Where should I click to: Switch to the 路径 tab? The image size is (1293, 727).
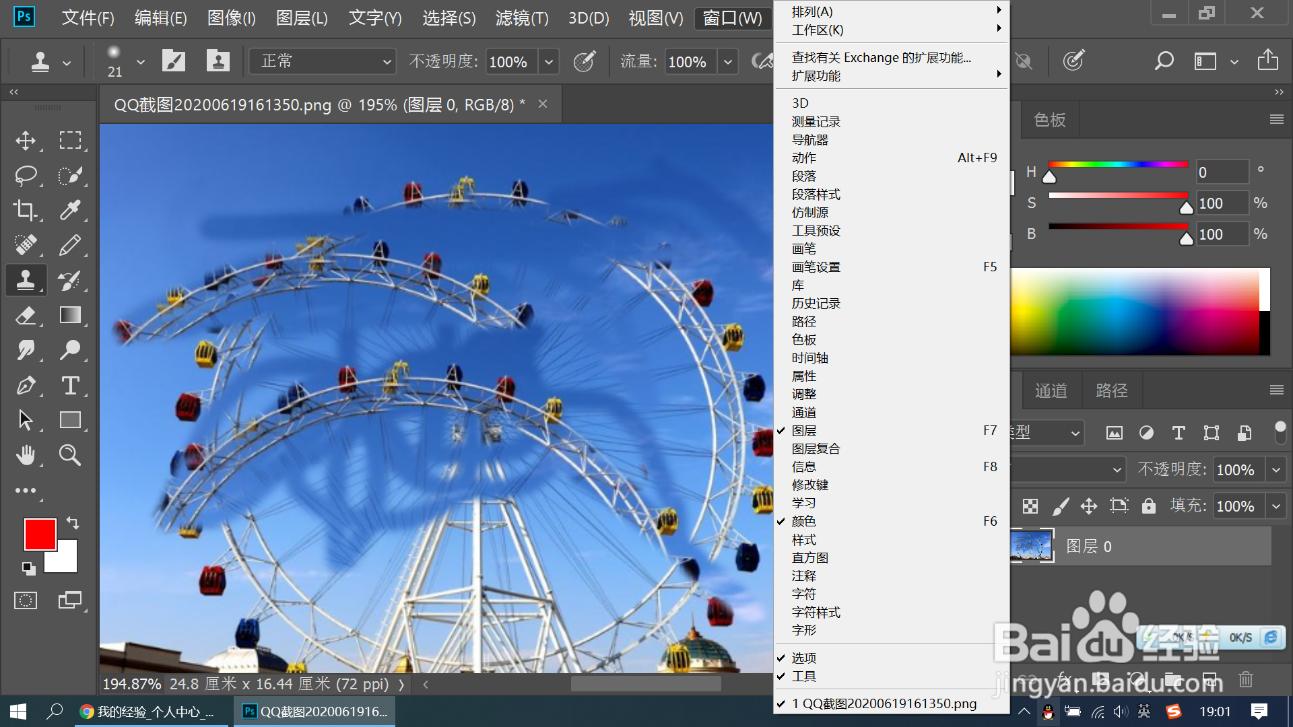coord(1111,391)
